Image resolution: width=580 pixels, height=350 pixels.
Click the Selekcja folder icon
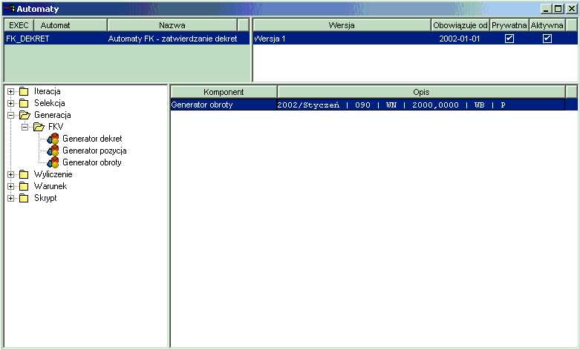(x=24, y=103)
